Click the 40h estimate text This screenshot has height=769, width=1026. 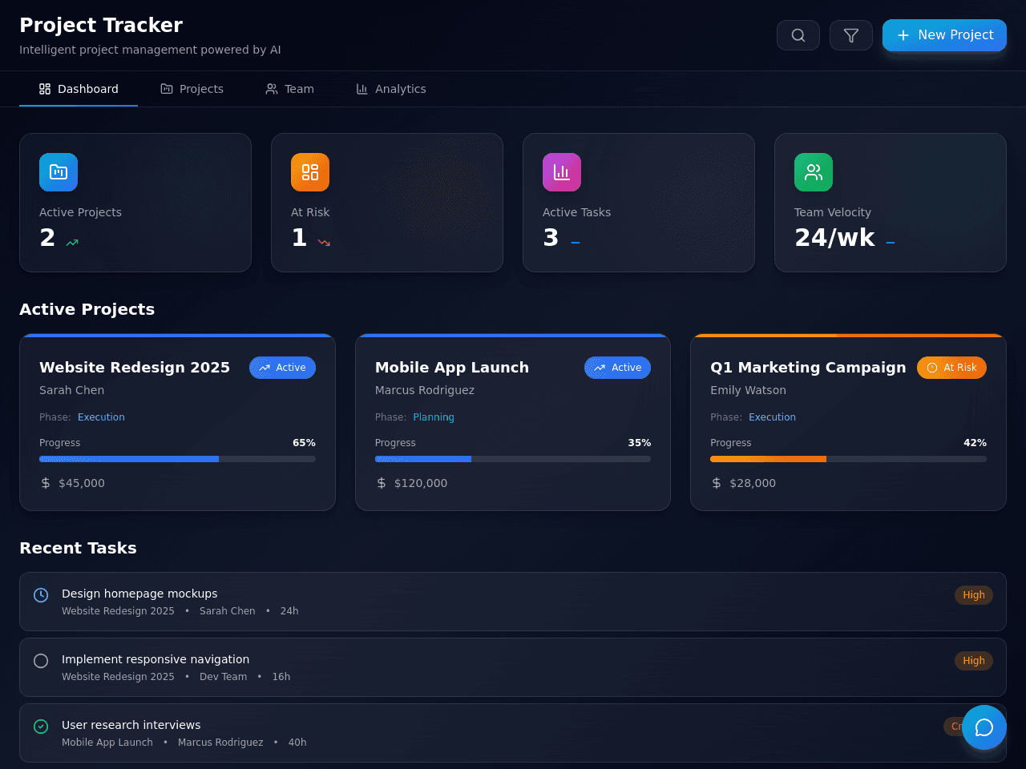(x=297, y=743)
